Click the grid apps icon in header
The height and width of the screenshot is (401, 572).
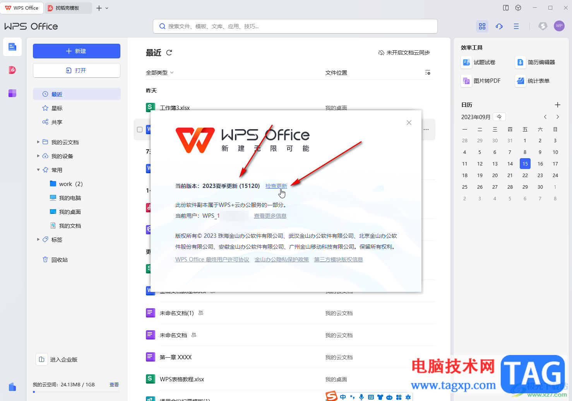(x=482, y=26)
